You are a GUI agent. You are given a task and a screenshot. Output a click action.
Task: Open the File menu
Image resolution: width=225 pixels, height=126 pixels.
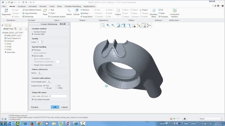tap(4, 6)
